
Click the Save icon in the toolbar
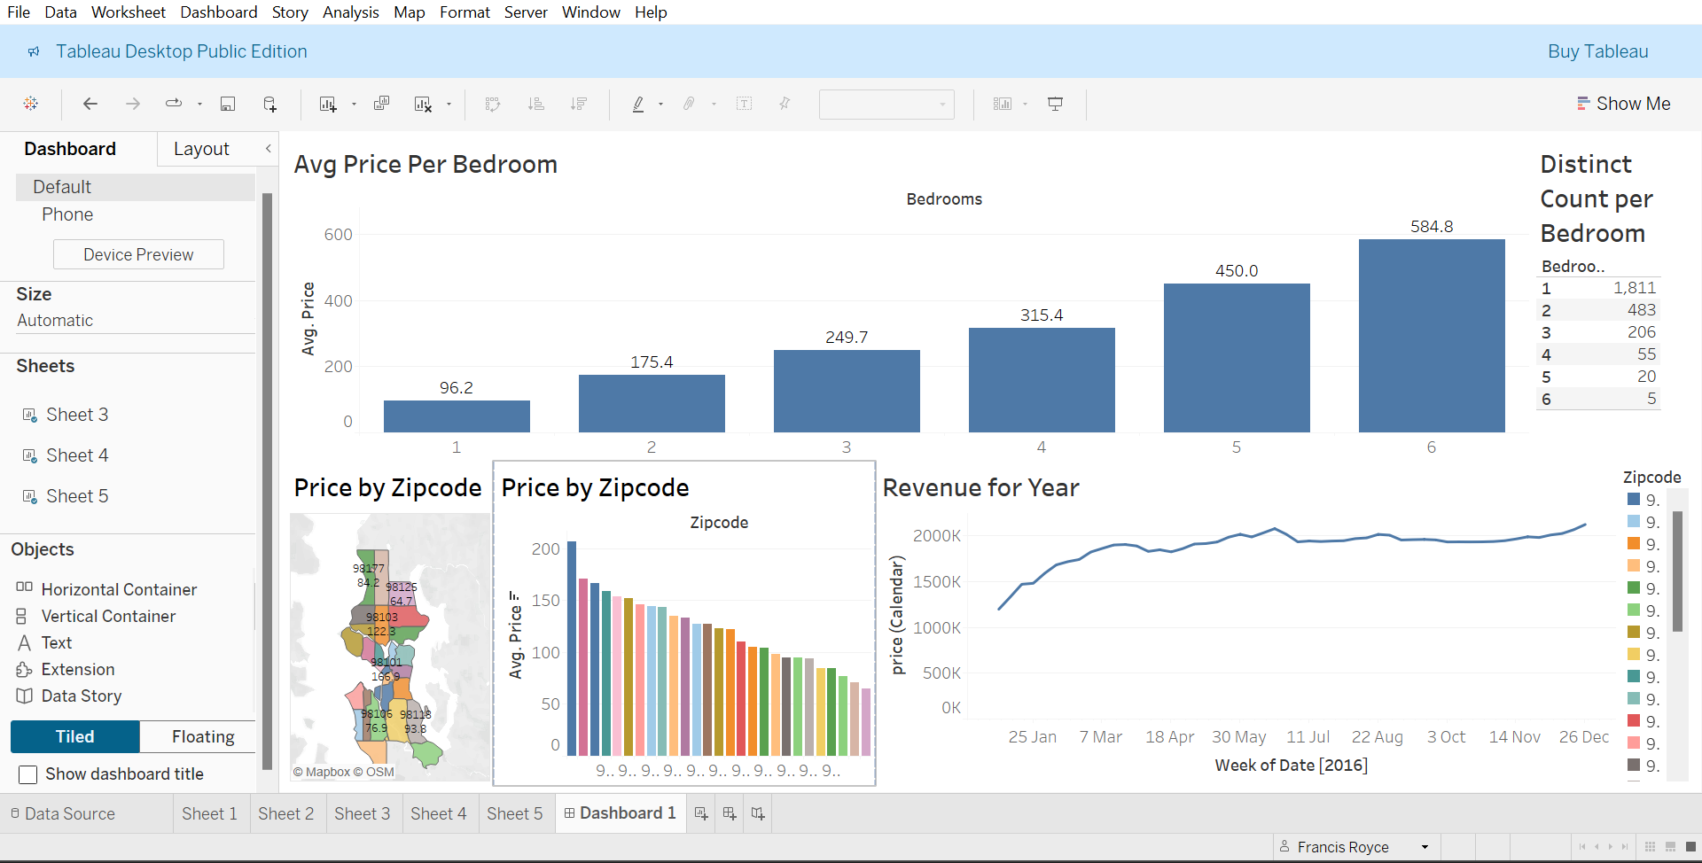pos(228,104)
